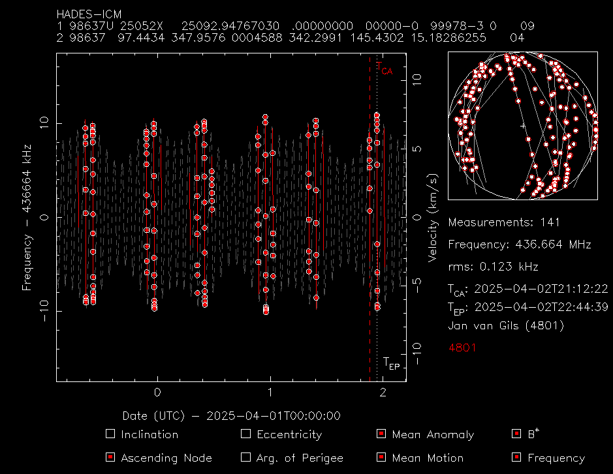Disable the Mean Anomaly fit checkbox

[381, 434]
